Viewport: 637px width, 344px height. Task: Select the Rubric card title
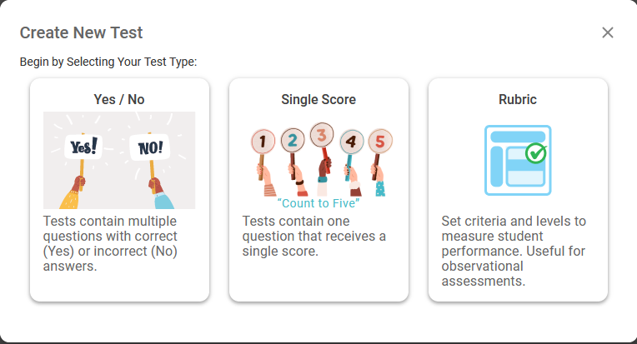(x=518, y=99)
